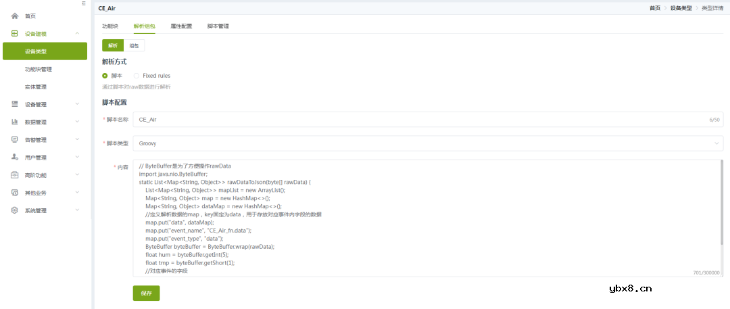730x309 pixels.
Task: Switch to the 组包 toggle button
Action: coord(135,45)
